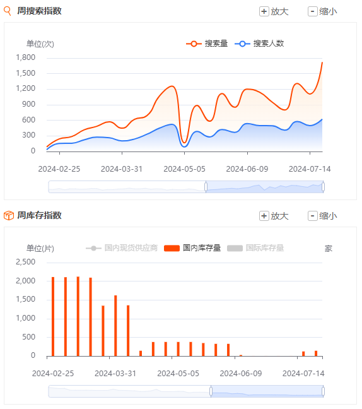Click the search chart peak near 2024-07-14

point(322,62)
